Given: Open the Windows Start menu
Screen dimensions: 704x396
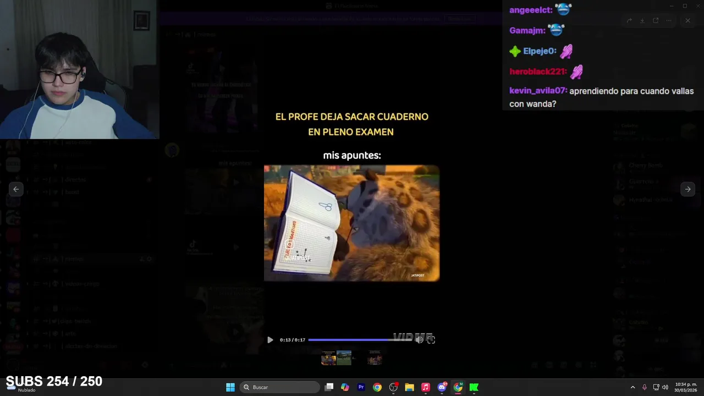Looking at the screenshot, I should pyautogui.click(x=230, y=387).
